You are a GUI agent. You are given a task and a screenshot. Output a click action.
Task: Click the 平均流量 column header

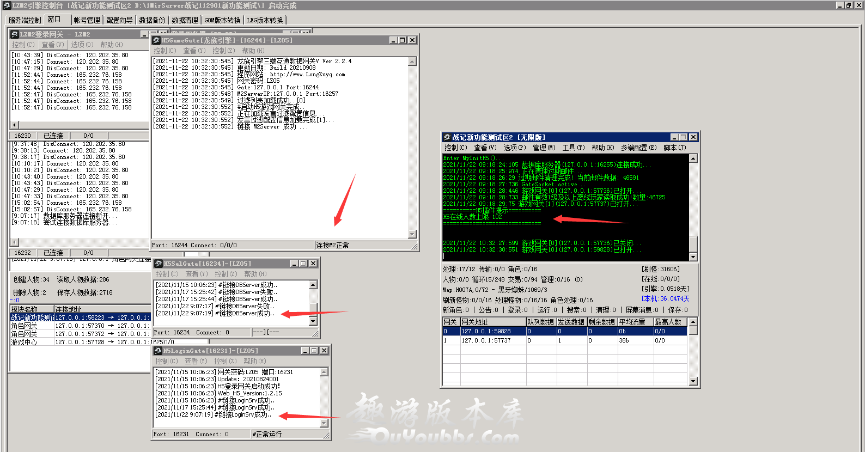point(632,322)
